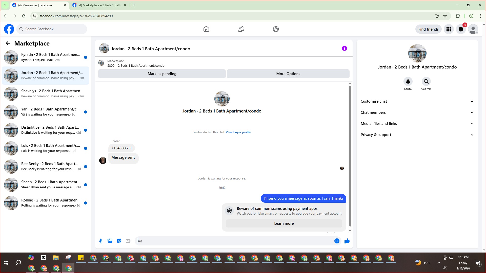Open the Facebook menu grid icon
The image size is (486, 273).
tap(449, 29)
